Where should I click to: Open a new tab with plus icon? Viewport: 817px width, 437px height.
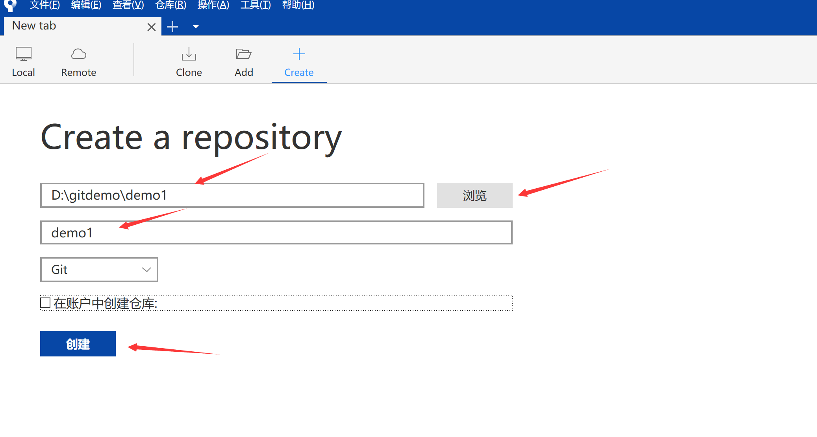pos(172,27)
